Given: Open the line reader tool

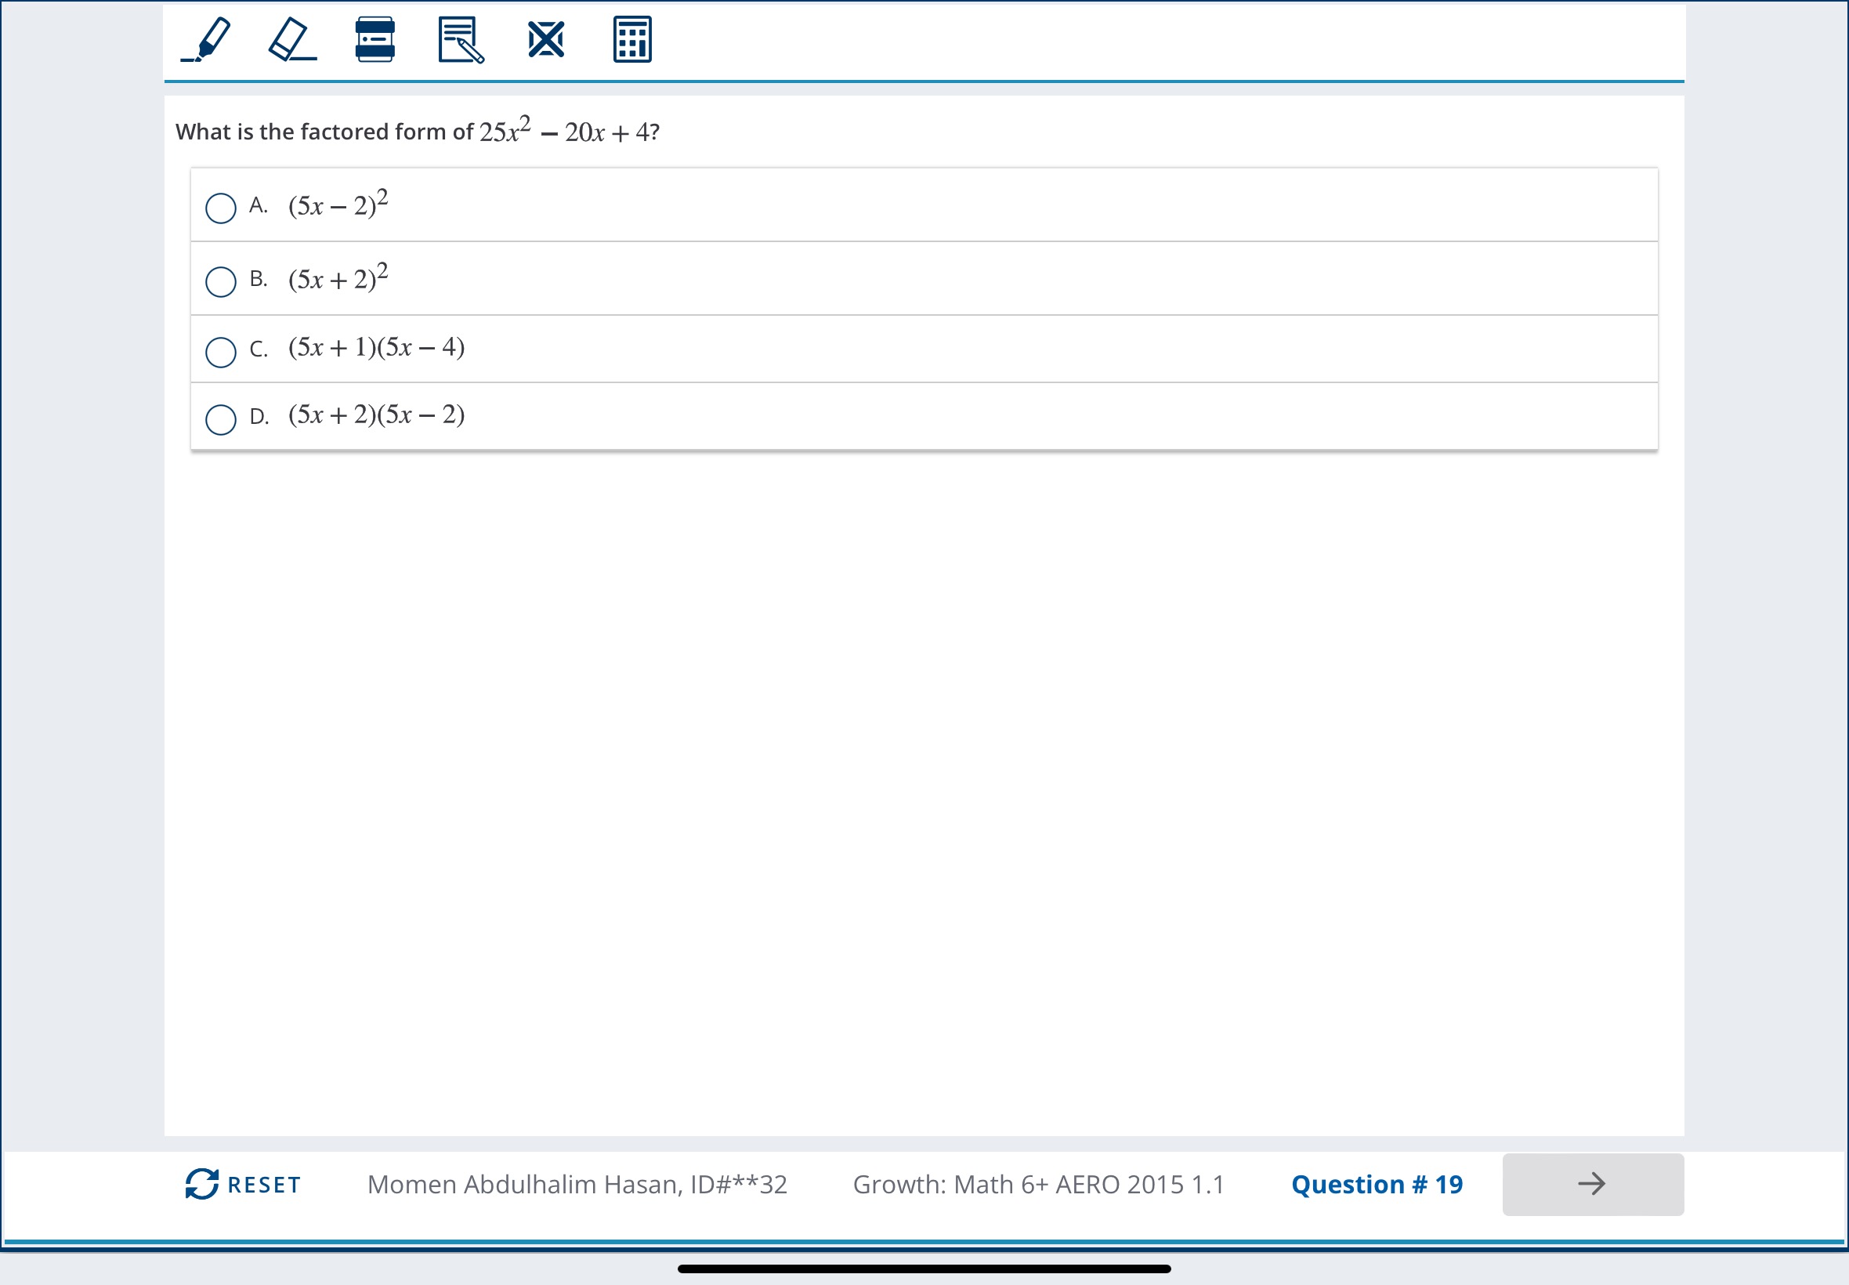Looking at the screenshot, I should pyautogui.click(x=375, y=39).
